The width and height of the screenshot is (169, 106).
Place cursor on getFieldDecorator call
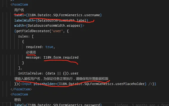click(33, 31)
